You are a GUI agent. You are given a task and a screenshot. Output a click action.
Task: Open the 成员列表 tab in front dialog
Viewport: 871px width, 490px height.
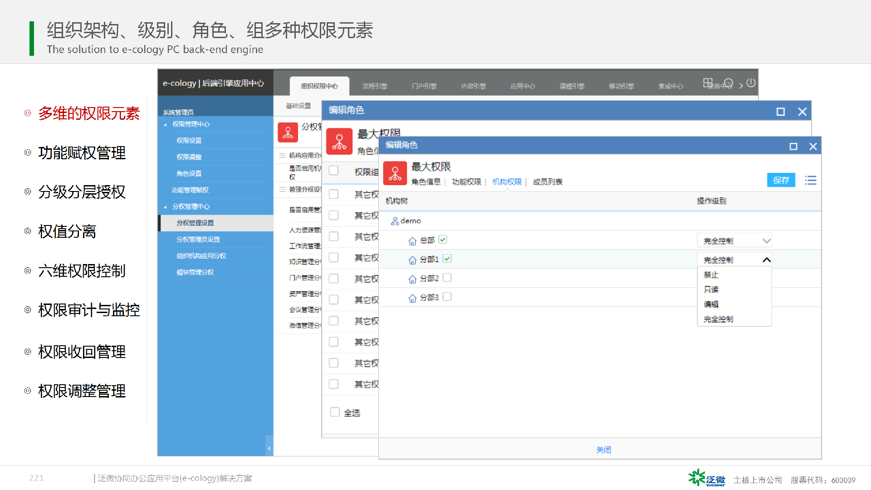(x=548, y=182)
